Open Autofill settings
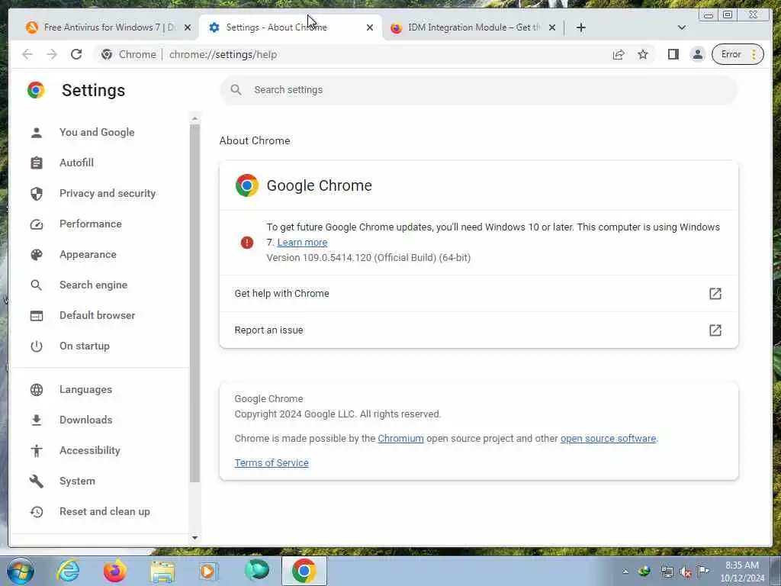The height and width of the screenshot is (586, 781). pyautogui.click(x=76, y=163)
